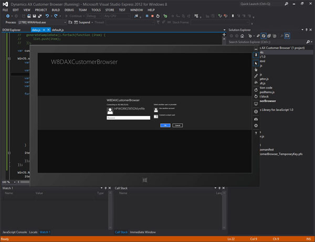Click the Toggle Bookmark icon in toolbar
The width and height of the screenshot is (315, 242).
coord(233,16)
